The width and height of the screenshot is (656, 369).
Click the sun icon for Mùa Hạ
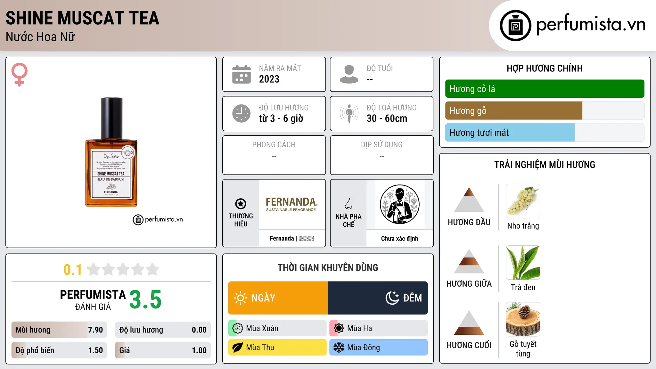pos(339,328)
